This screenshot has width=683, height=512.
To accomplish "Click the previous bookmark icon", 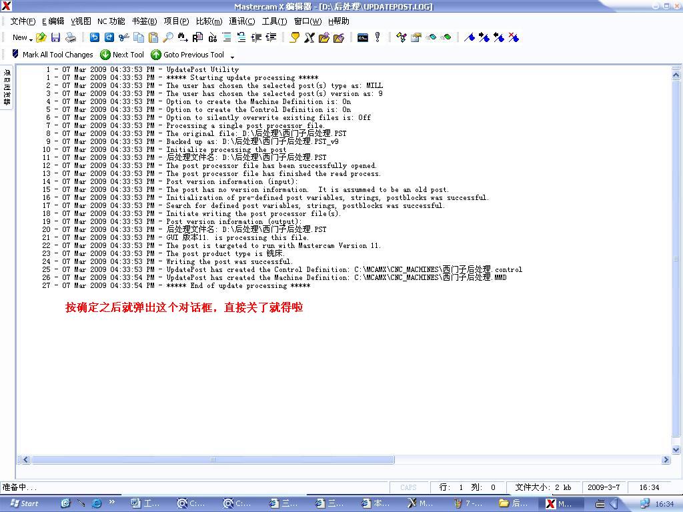I will point(499,38).
